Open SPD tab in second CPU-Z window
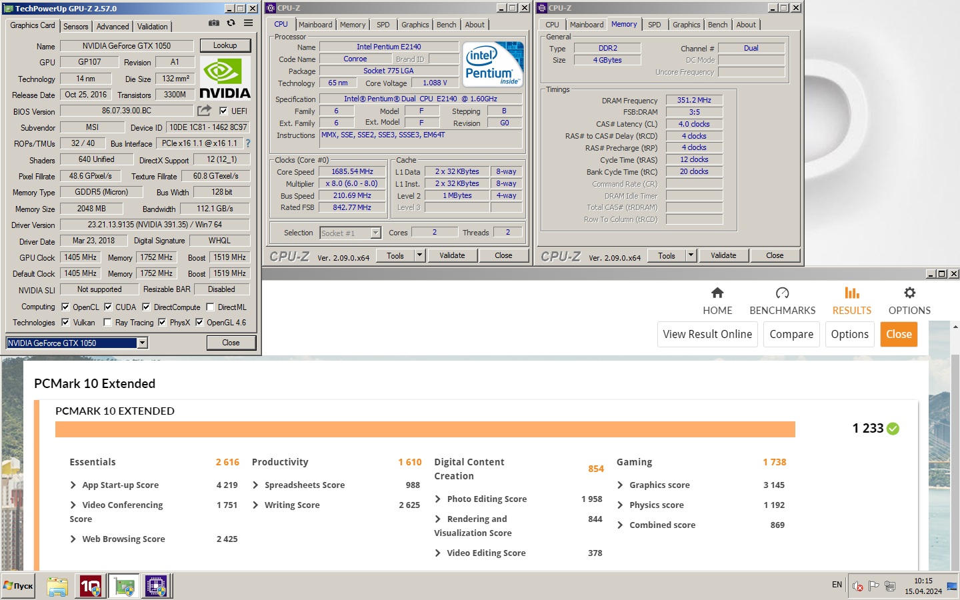The image size is (960, 600). (x=655, y=25)
